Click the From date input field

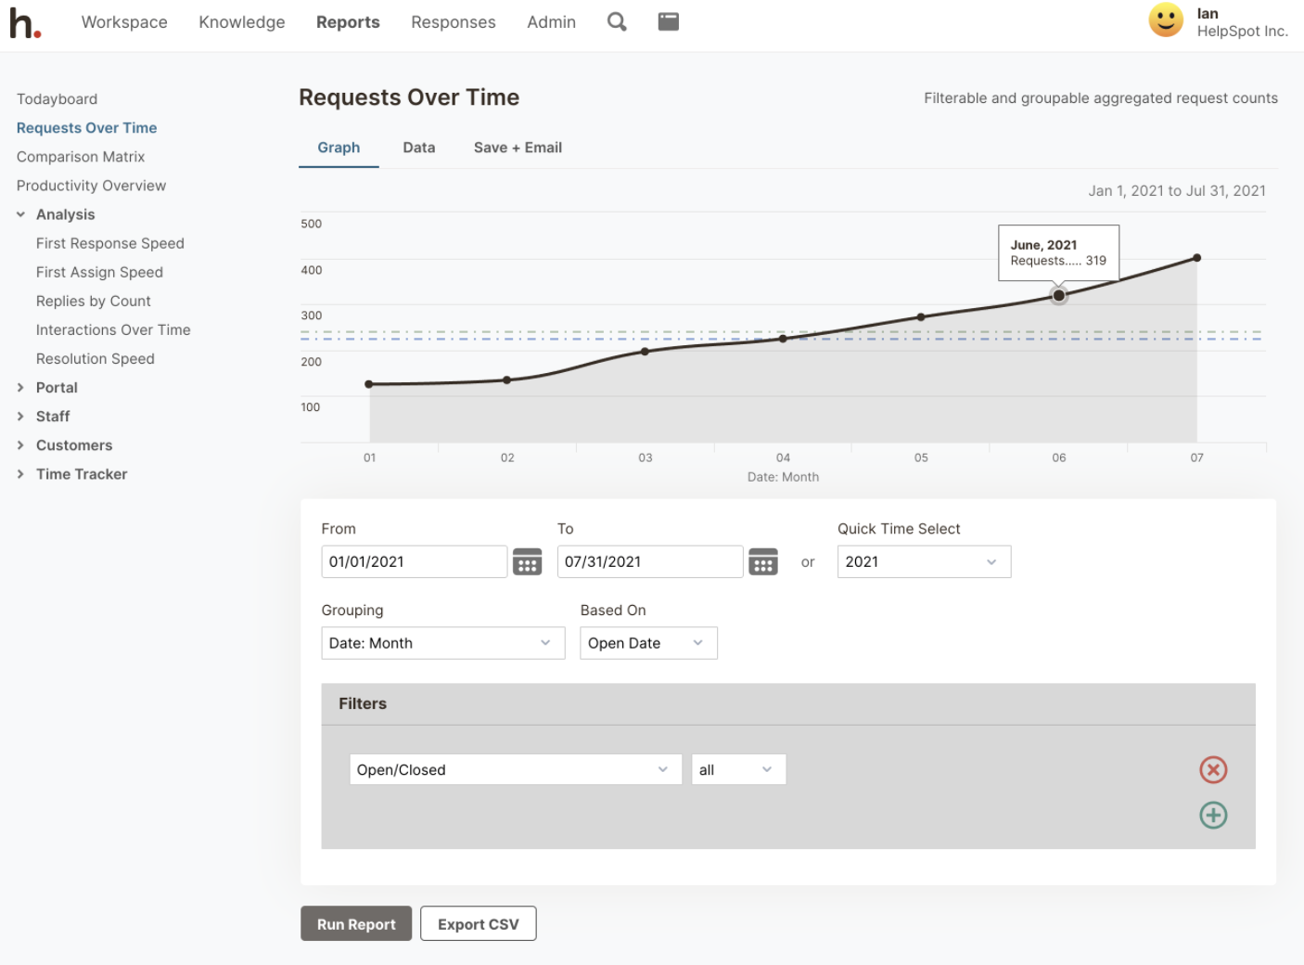(x=414, y=561)
